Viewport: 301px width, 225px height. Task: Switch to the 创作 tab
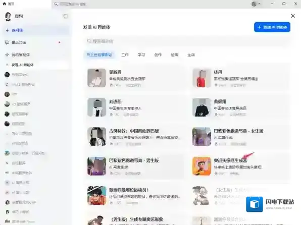coord(158,54)
